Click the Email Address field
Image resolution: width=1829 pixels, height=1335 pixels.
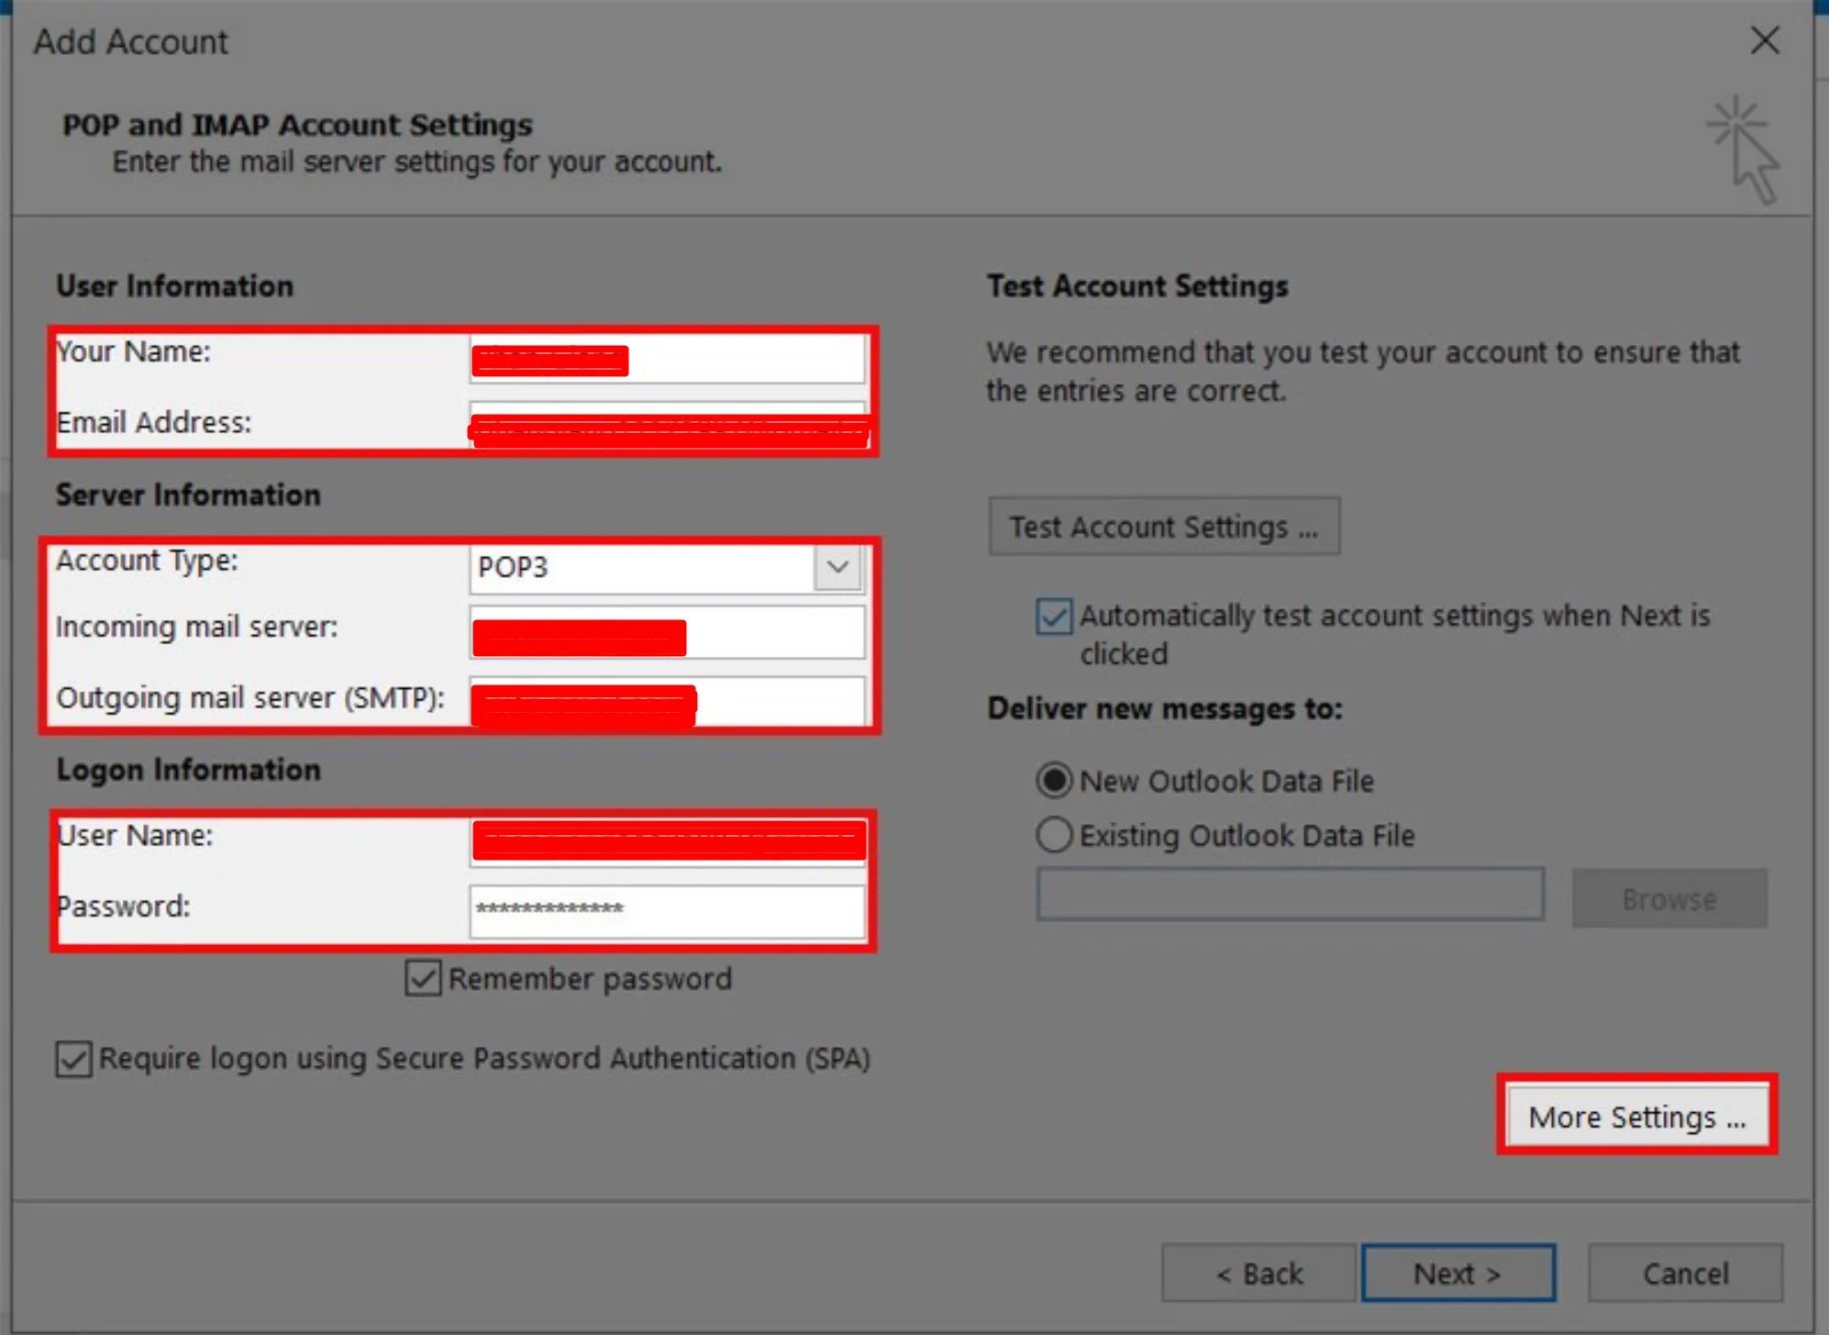point(667,425)
